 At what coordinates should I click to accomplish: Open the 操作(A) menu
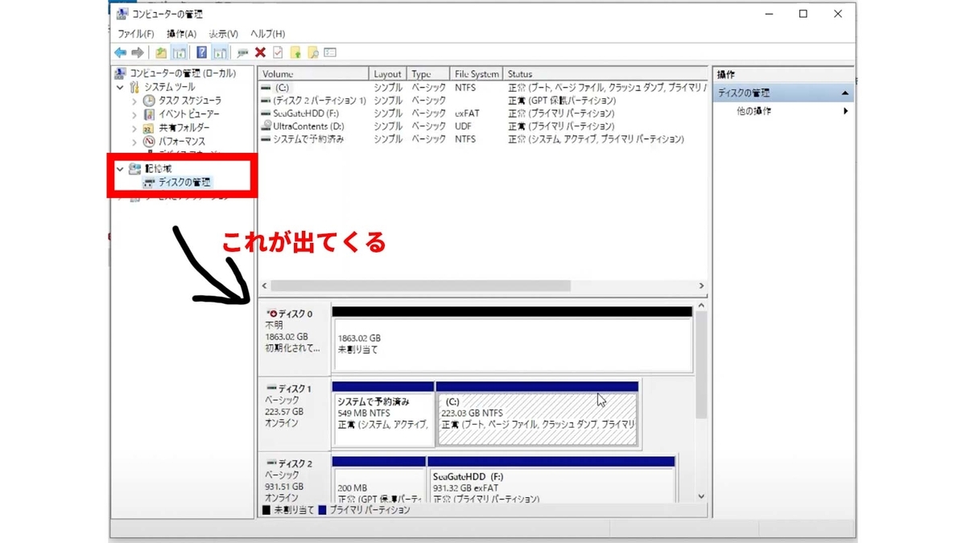pos(181,34)
